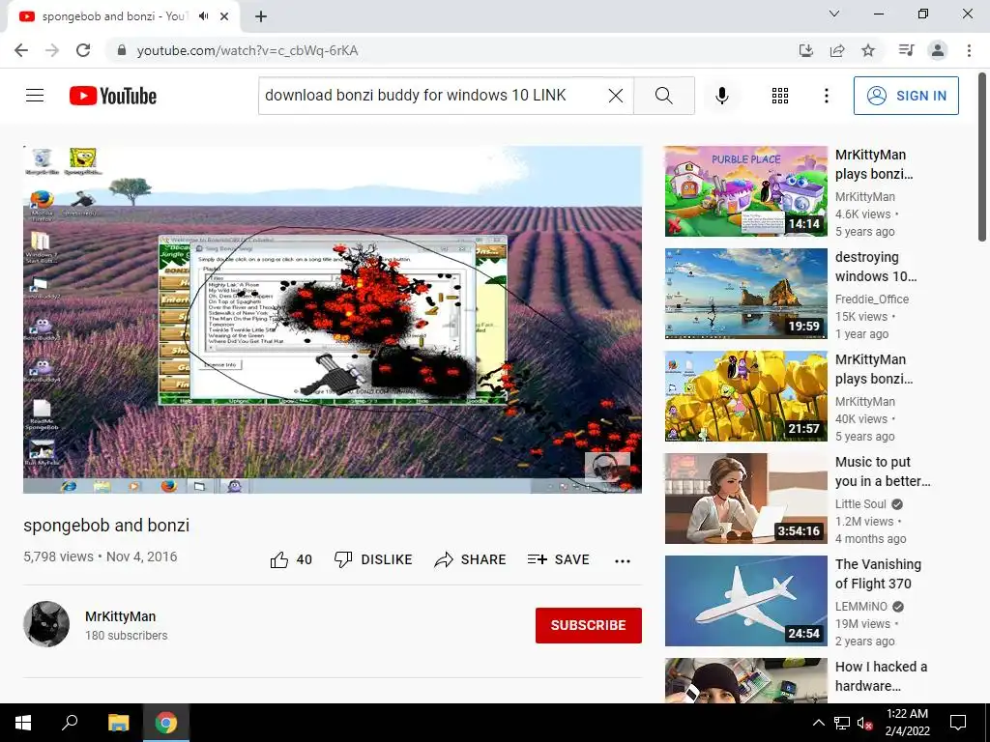
Task: Click LEMMiNO channel name
Action: coord(861,607)
